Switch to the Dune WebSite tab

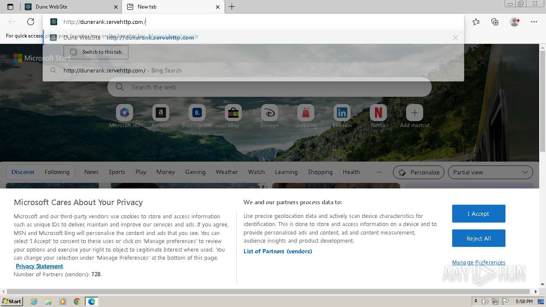(x=71, y=7)
